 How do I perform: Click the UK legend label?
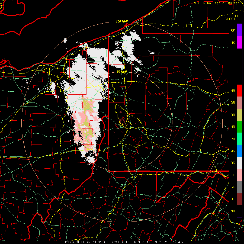233,43
